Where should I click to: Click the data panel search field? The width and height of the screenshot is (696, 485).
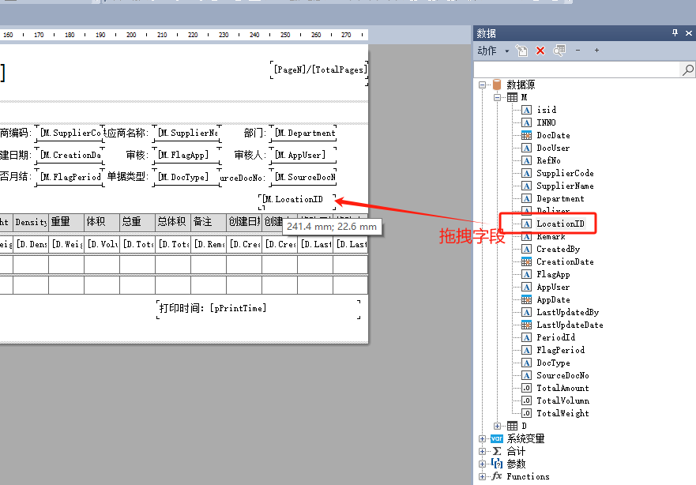[x=577, y=70]
